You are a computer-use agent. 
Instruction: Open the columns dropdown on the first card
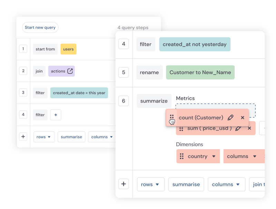click(x=101, y=137)
